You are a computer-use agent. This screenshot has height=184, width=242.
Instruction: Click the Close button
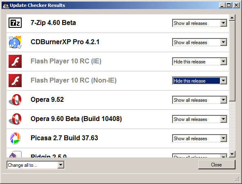click(217, 165)
